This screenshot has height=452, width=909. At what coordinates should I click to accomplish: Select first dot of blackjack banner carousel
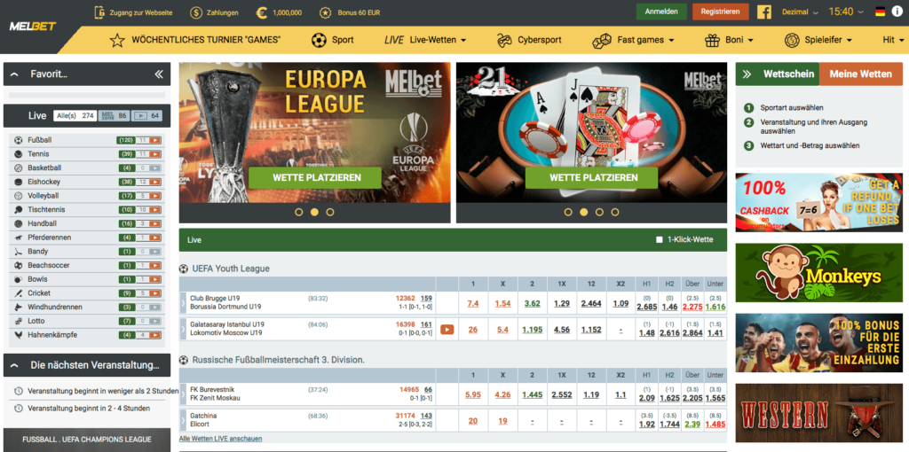568,212
